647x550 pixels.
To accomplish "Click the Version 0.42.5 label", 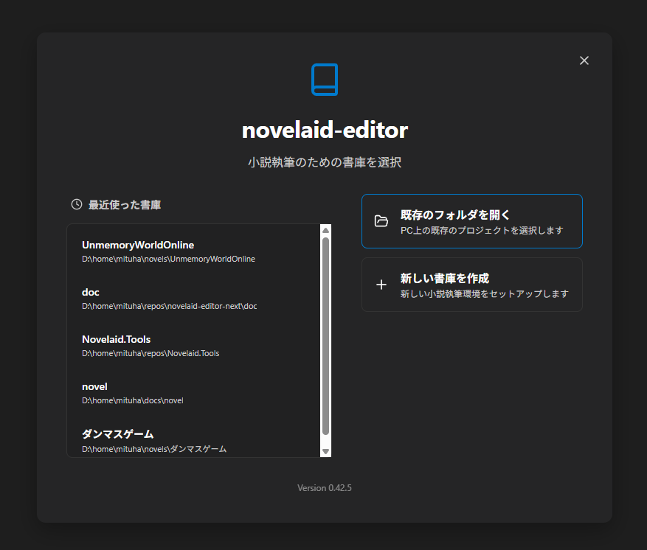I will coord(325,488).
